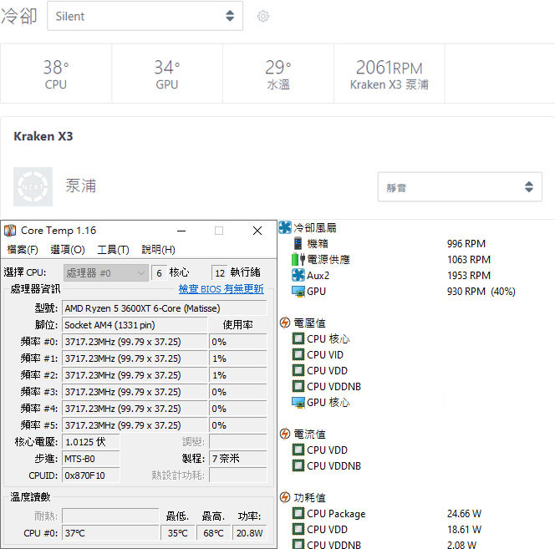Viewport: 555px width, 549px height.
Task: Click the NZXT pump icon
Action: click(x=33, y=186)
